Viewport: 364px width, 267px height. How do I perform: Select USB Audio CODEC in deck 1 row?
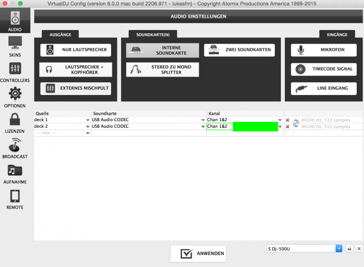[110, 120]
